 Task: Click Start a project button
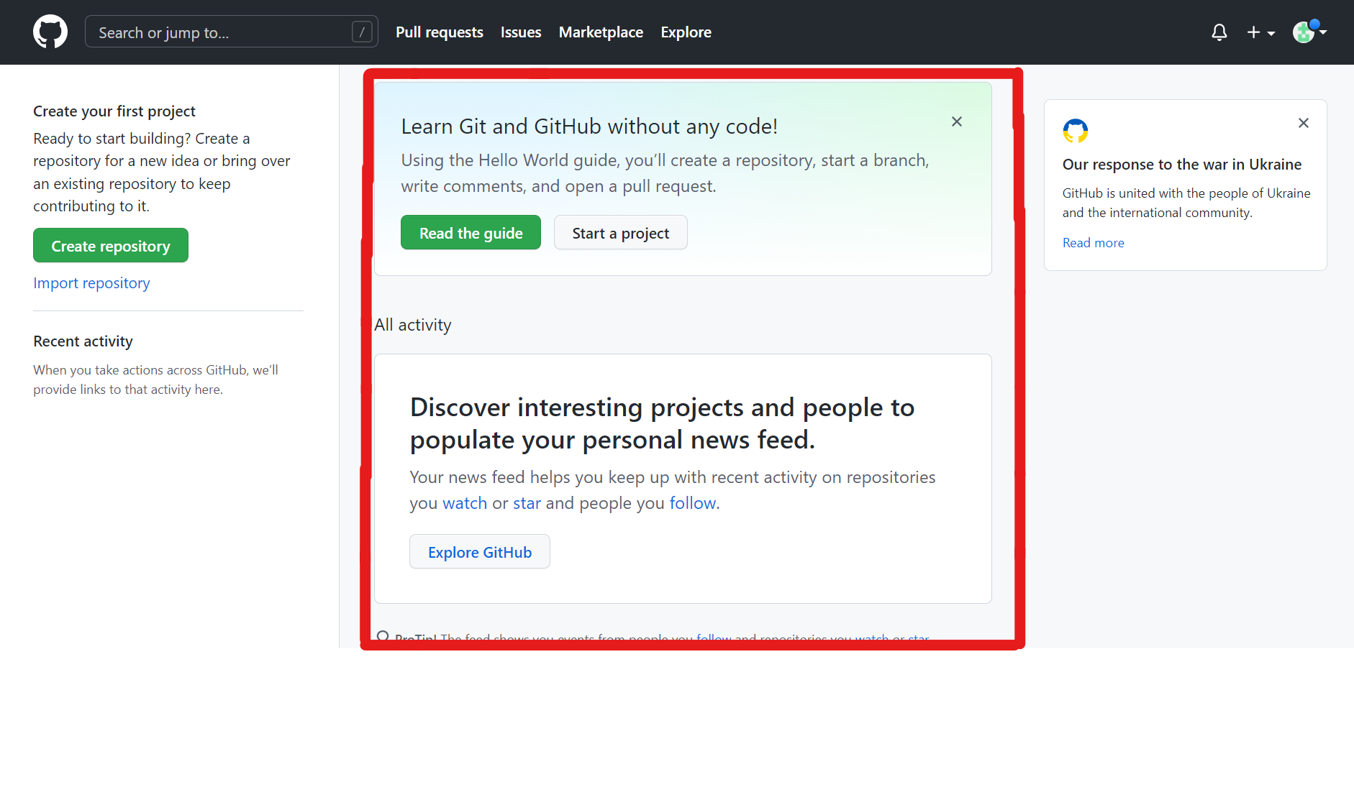tap(620, 233)
